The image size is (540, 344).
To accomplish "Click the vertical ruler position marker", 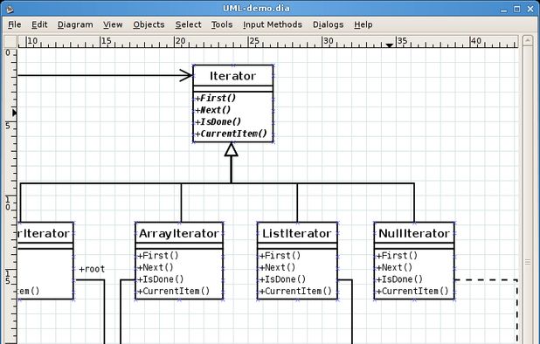I will coord(15,113).
